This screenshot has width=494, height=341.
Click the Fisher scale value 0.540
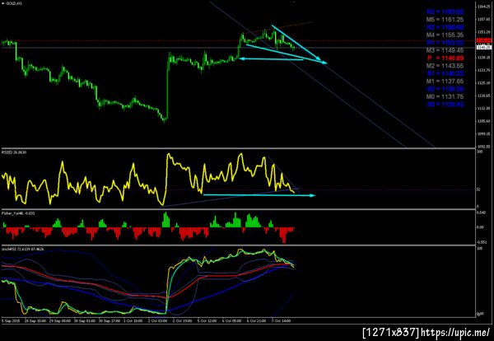481,213
